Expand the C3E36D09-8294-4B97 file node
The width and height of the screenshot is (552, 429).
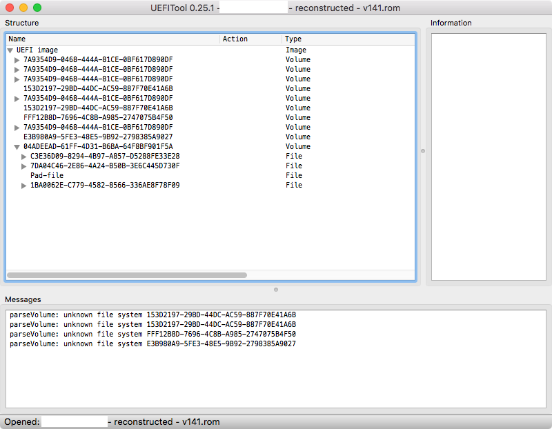click(x=23, y=157)
